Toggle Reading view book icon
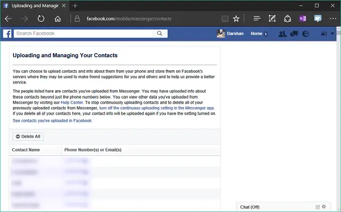The height and width of the screenshot is (212, 341). [225, 19]
